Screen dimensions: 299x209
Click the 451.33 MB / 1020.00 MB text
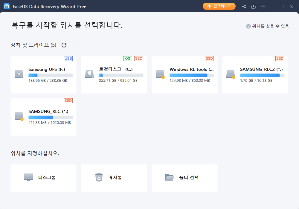[50, 123]
